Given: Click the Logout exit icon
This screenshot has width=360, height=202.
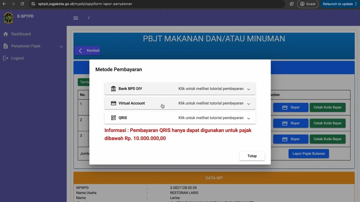Looking at the screenshot, I should [x=6, y=58].
